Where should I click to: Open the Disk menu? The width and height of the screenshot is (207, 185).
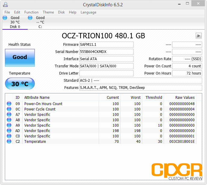click(61, 12)
